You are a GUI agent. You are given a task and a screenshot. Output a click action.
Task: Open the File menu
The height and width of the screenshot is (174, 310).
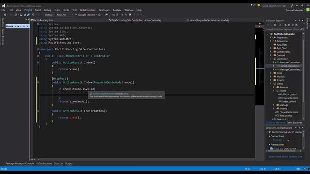(x=3, y=10)
